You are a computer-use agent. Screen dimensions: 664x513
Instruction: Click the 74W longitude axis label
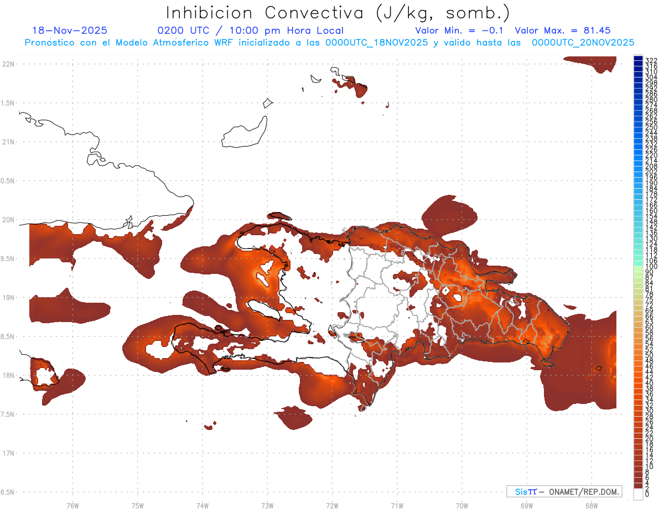tap(202, 505)
